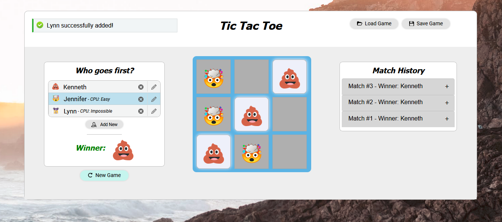This screenshot has width=502, height=222.
Task: Click the Tic Tac Toe title
Action: point(251,26)
